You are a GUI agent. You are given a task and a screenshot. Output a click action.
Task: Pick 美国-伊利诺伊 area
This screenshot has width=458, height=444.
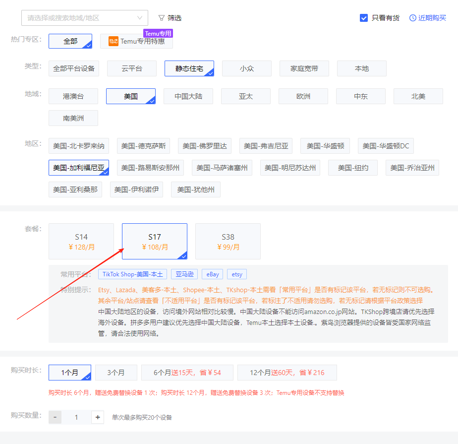(137, 190)
